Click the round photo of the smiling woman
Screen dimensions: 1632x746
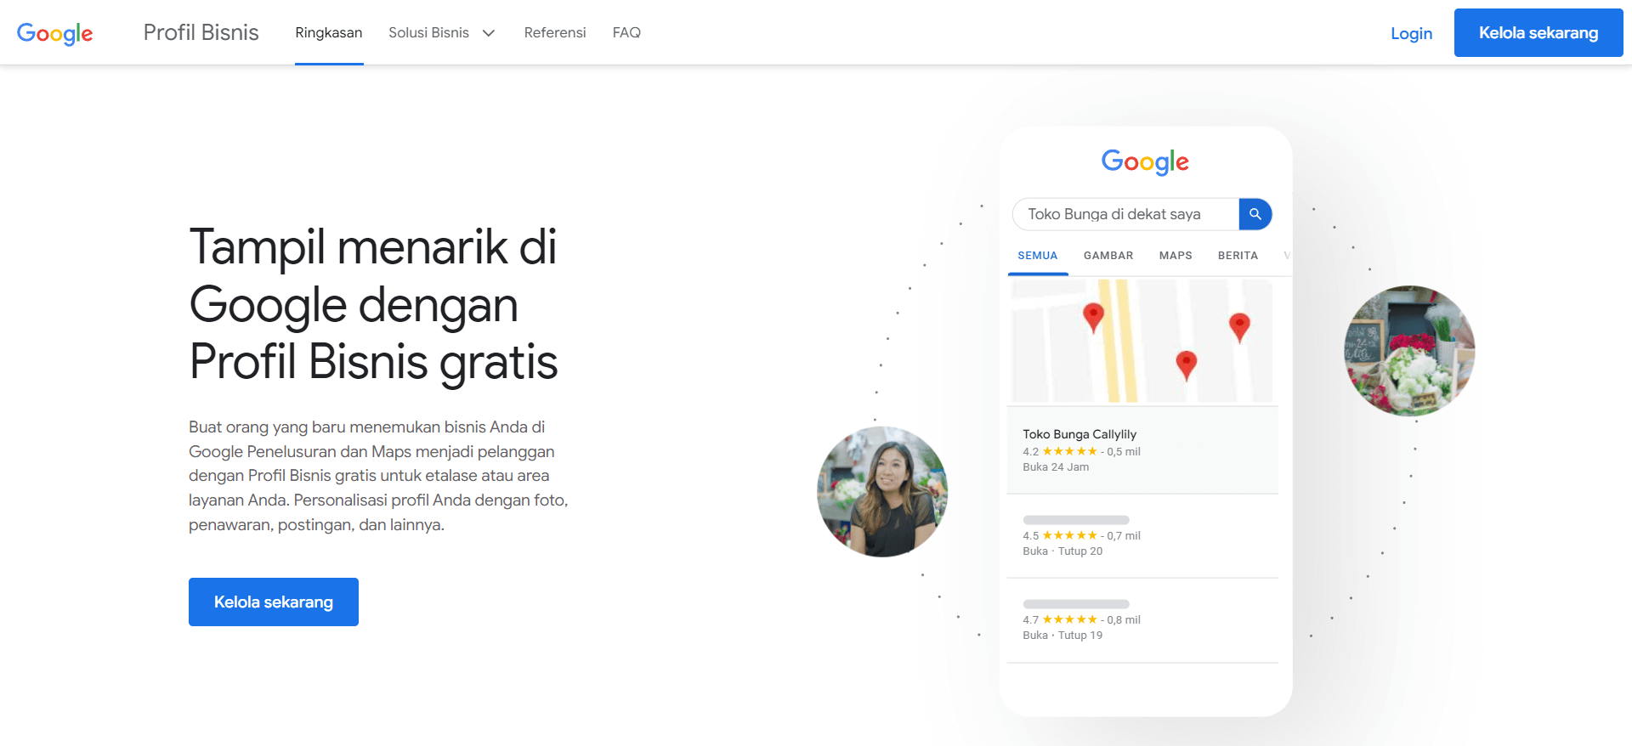tap(882, 492)
